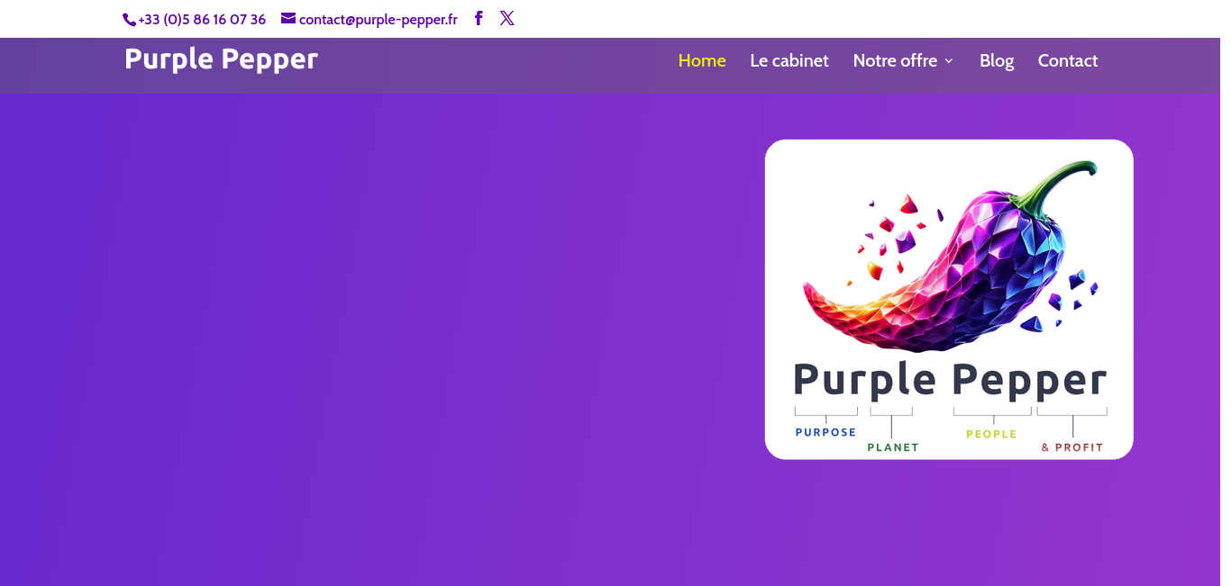Open the Contact menu item
1231x586 pixels.
click(x=1068, y=60)
